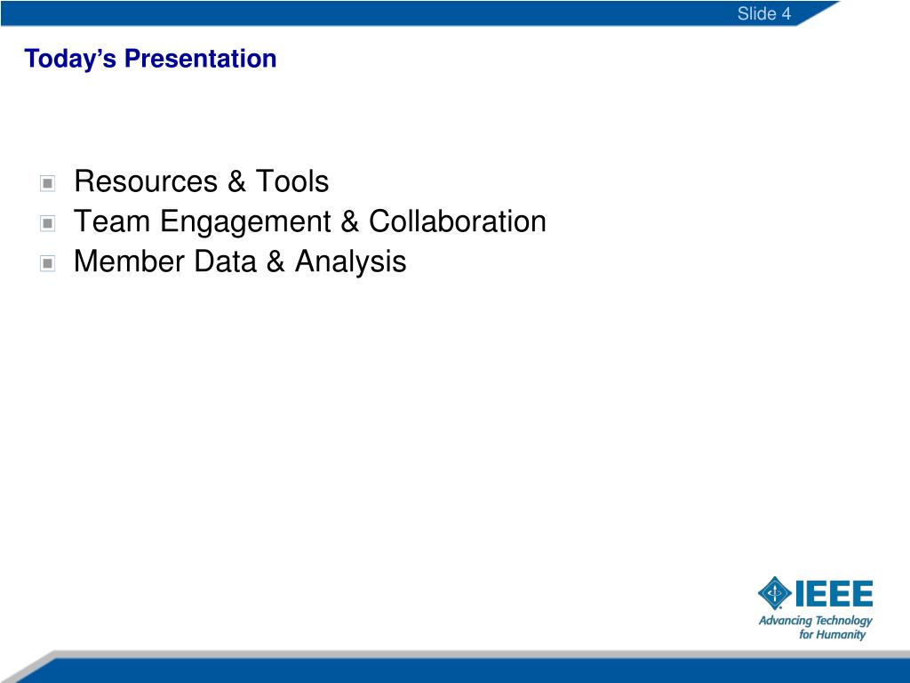
Task: Click the bullet icon beside 'Resources & Tools'
Action: (48, 183)
